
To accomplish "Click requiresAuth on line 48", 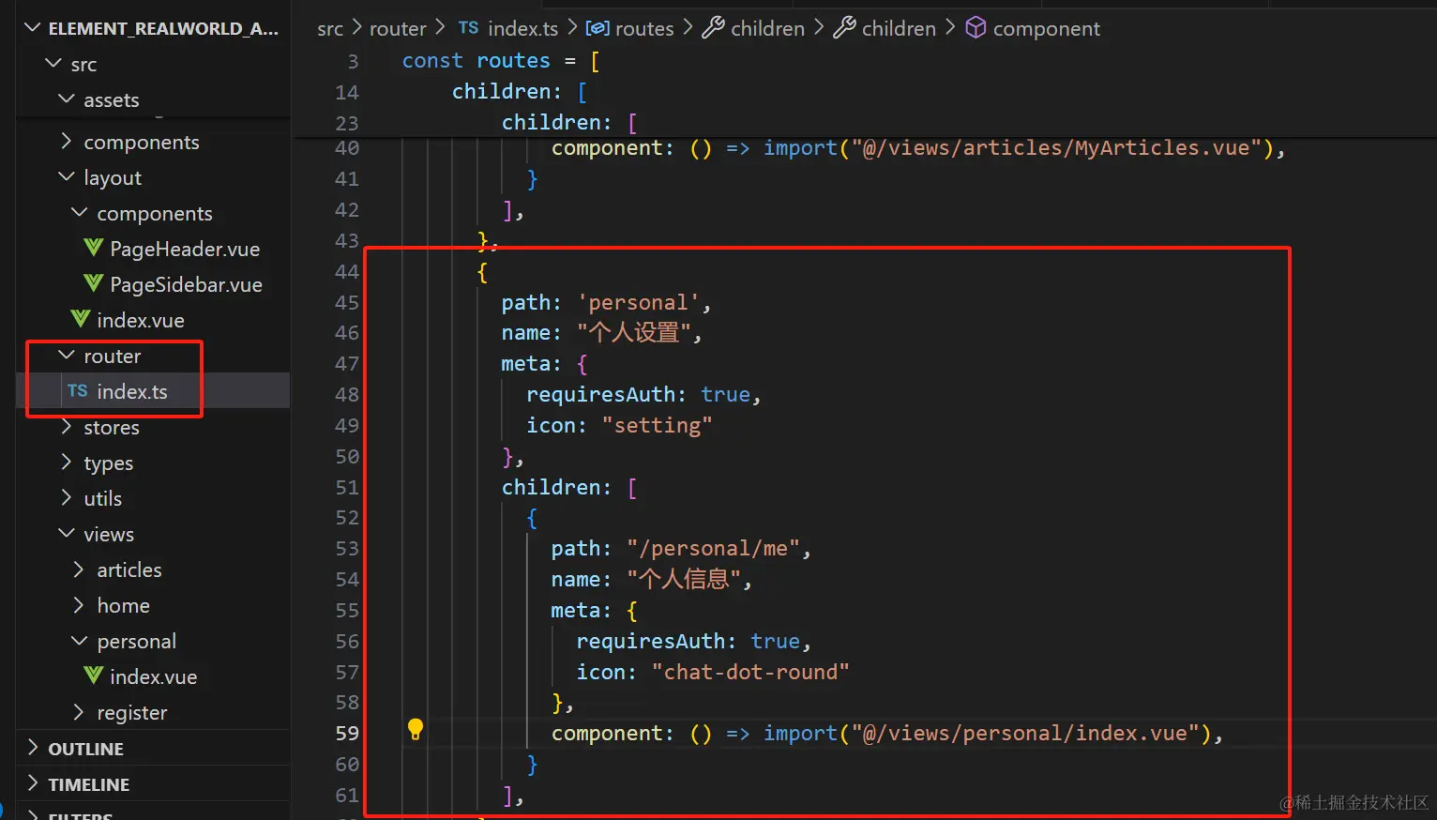I will 600,395.
